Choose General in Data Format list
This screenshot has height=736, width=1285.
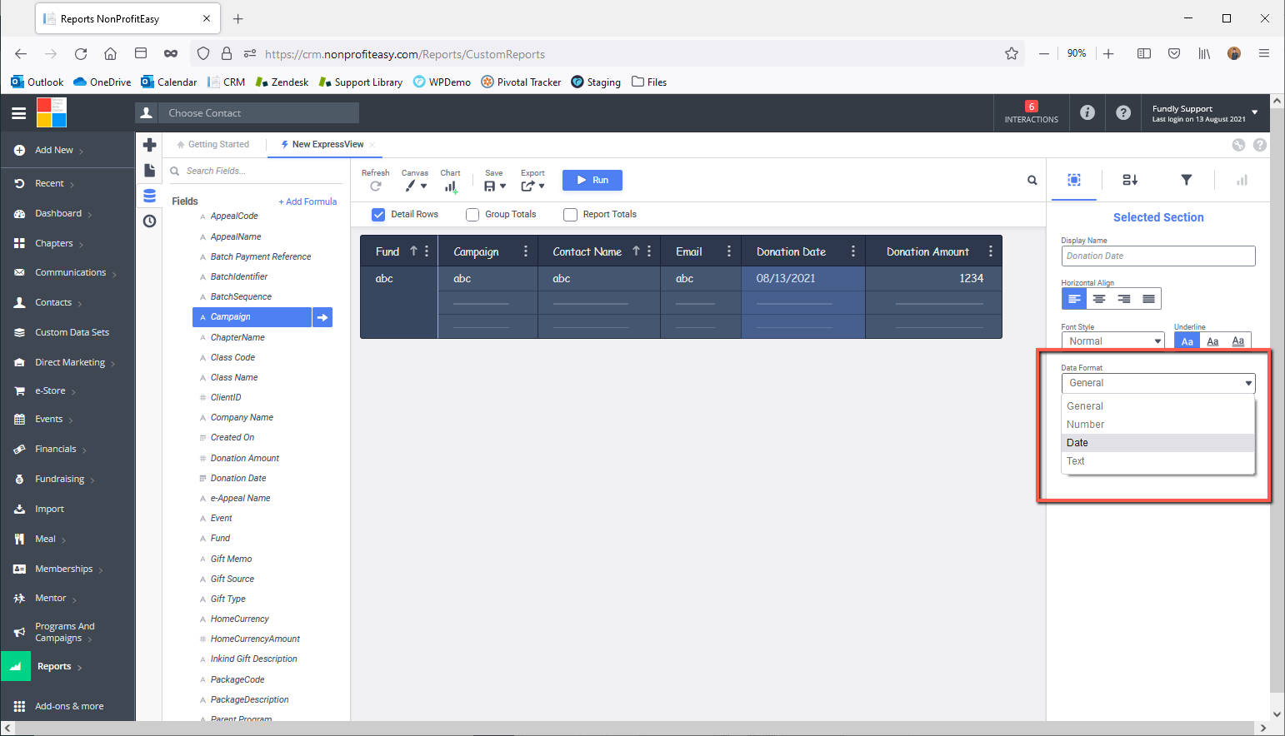tap(1158, 406)
